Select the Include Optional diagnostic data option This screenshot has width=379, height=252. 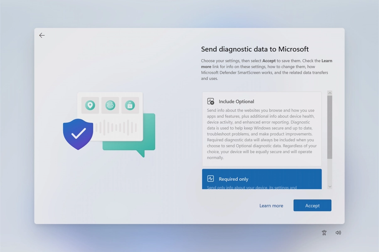click(262, 129)
